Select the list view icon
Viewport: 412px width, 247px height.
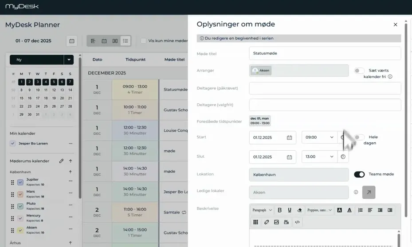(126, 41)
